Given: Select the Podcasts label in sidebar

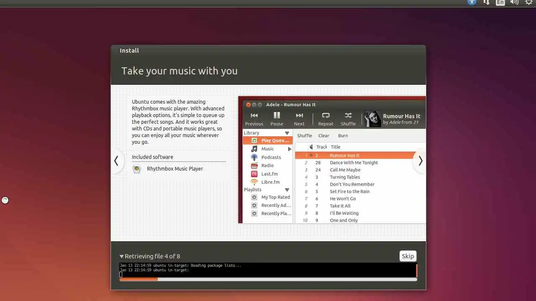Looking at the screenshot, I should click(x=271, y=157).
